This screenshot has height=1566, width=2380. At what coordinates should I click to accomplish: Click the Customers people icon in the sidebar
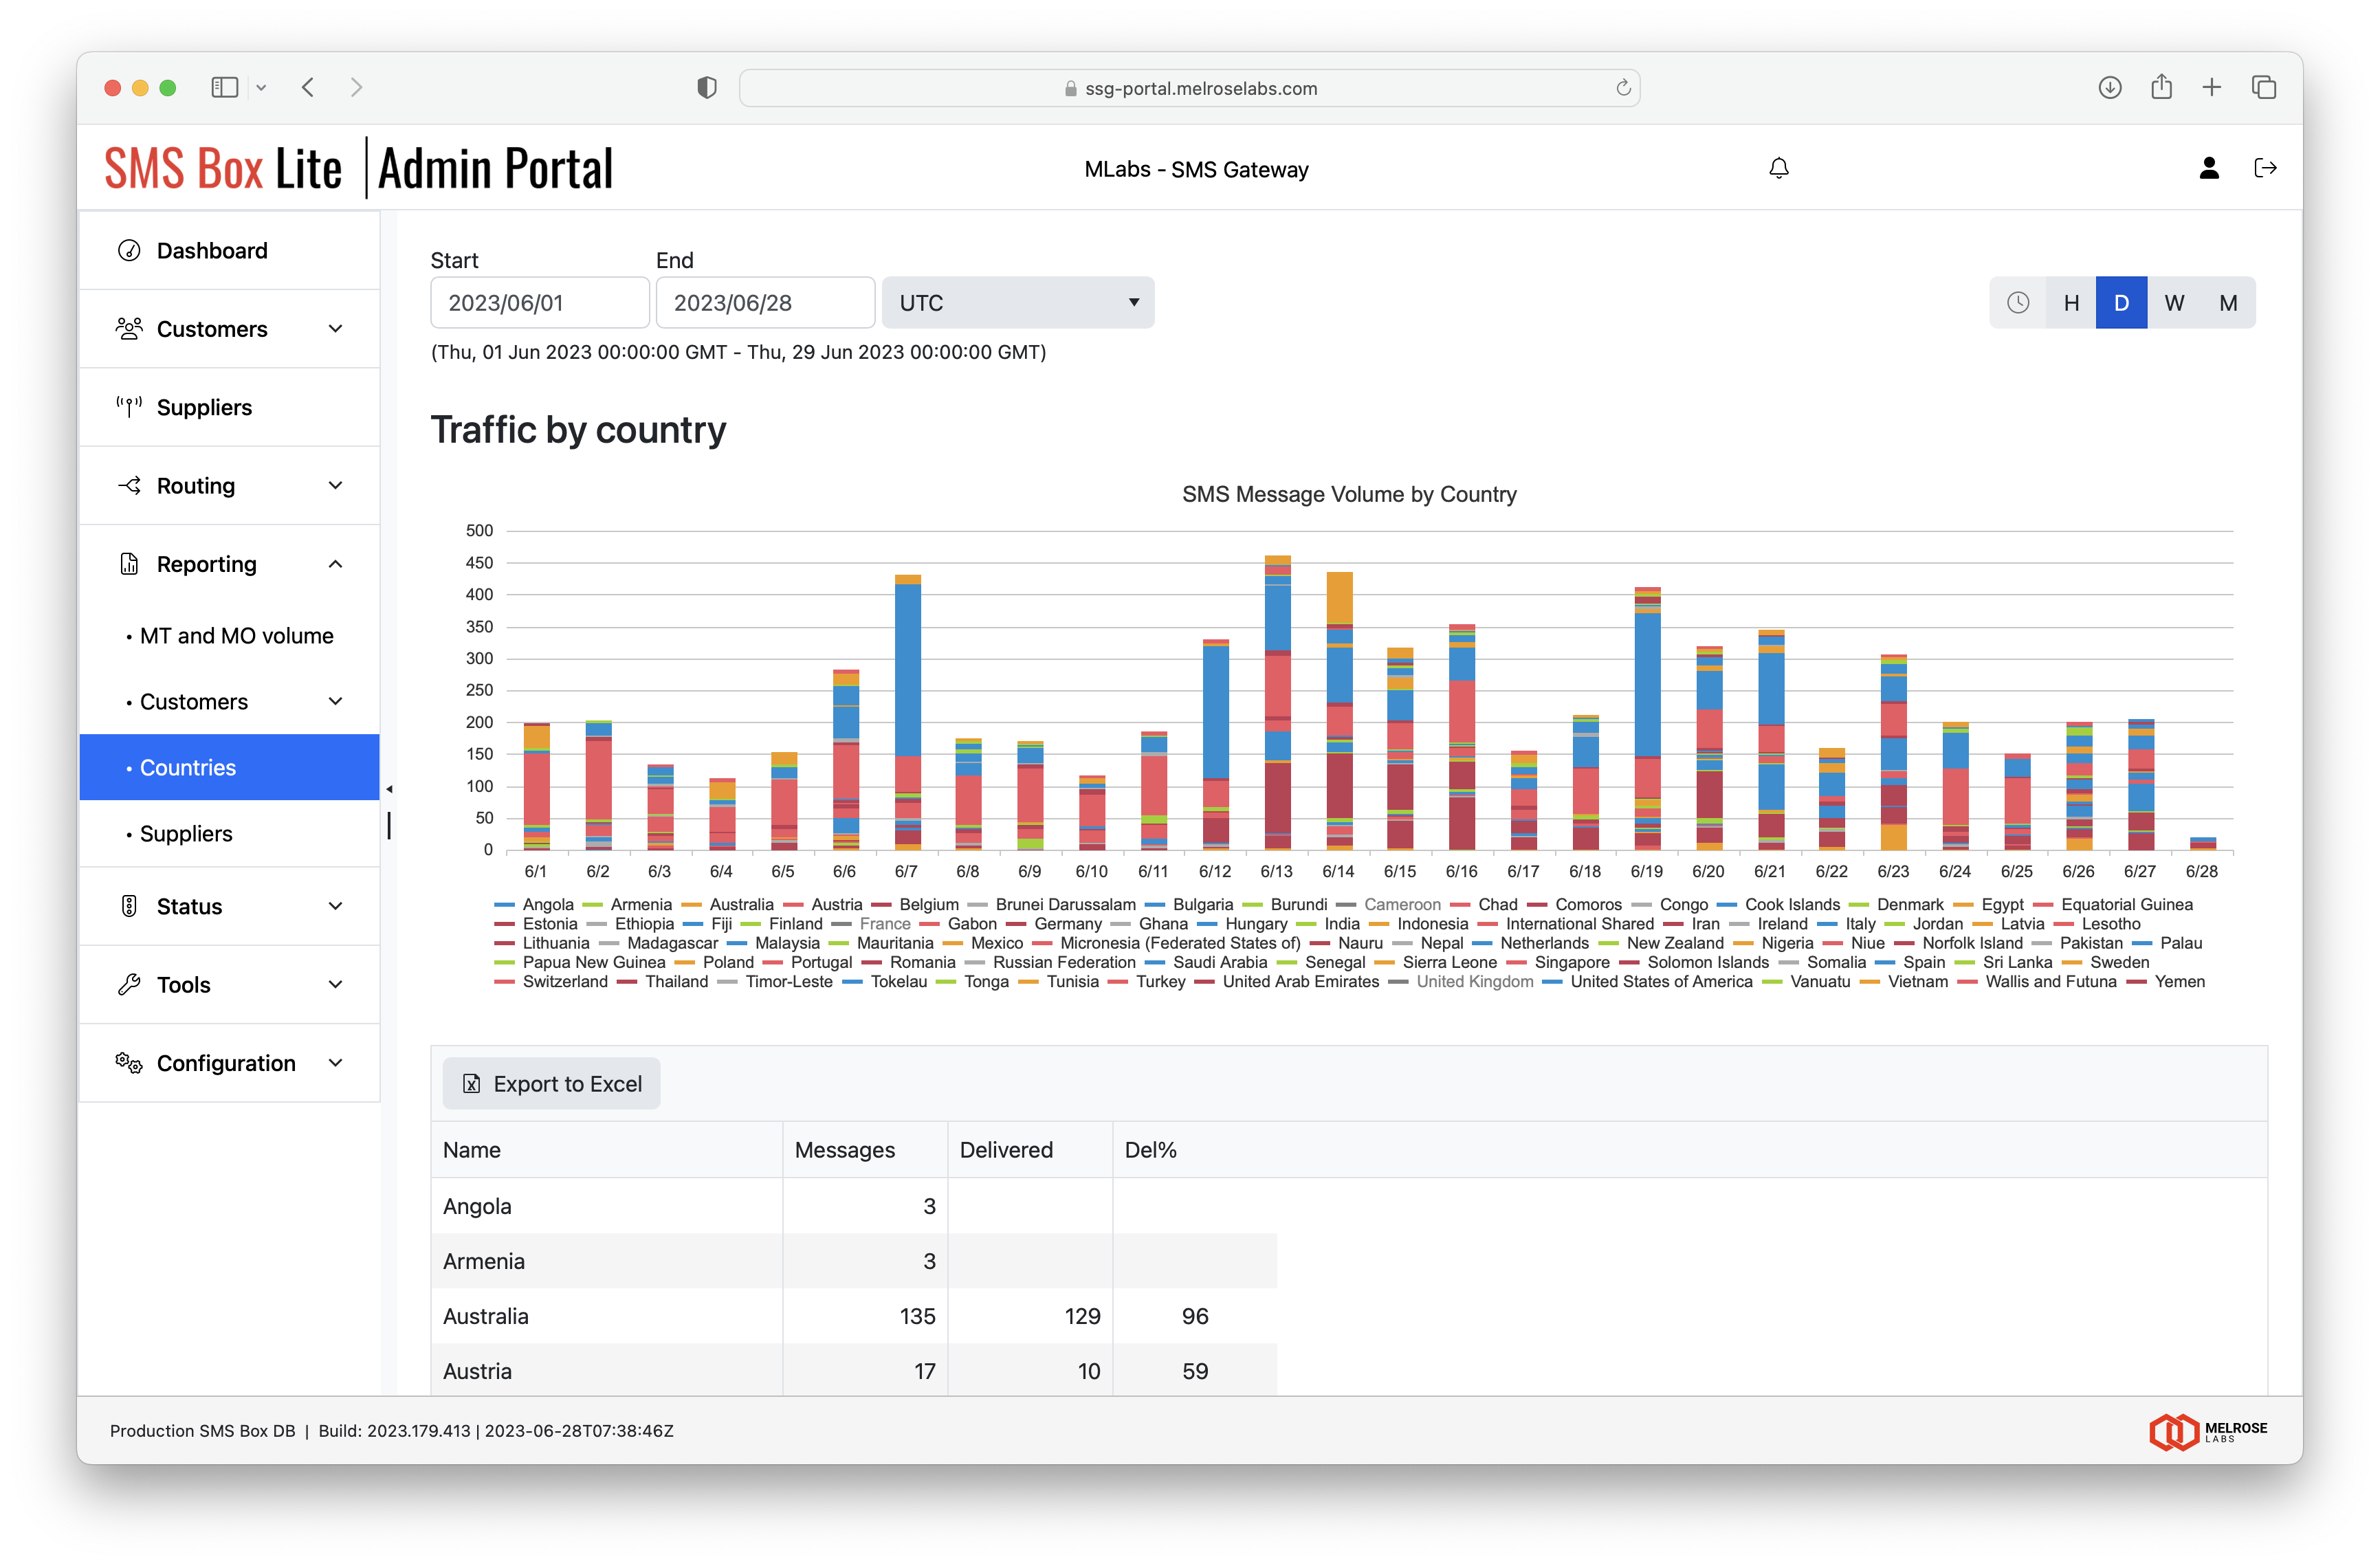pyautogui.click(x=129, y=329)
